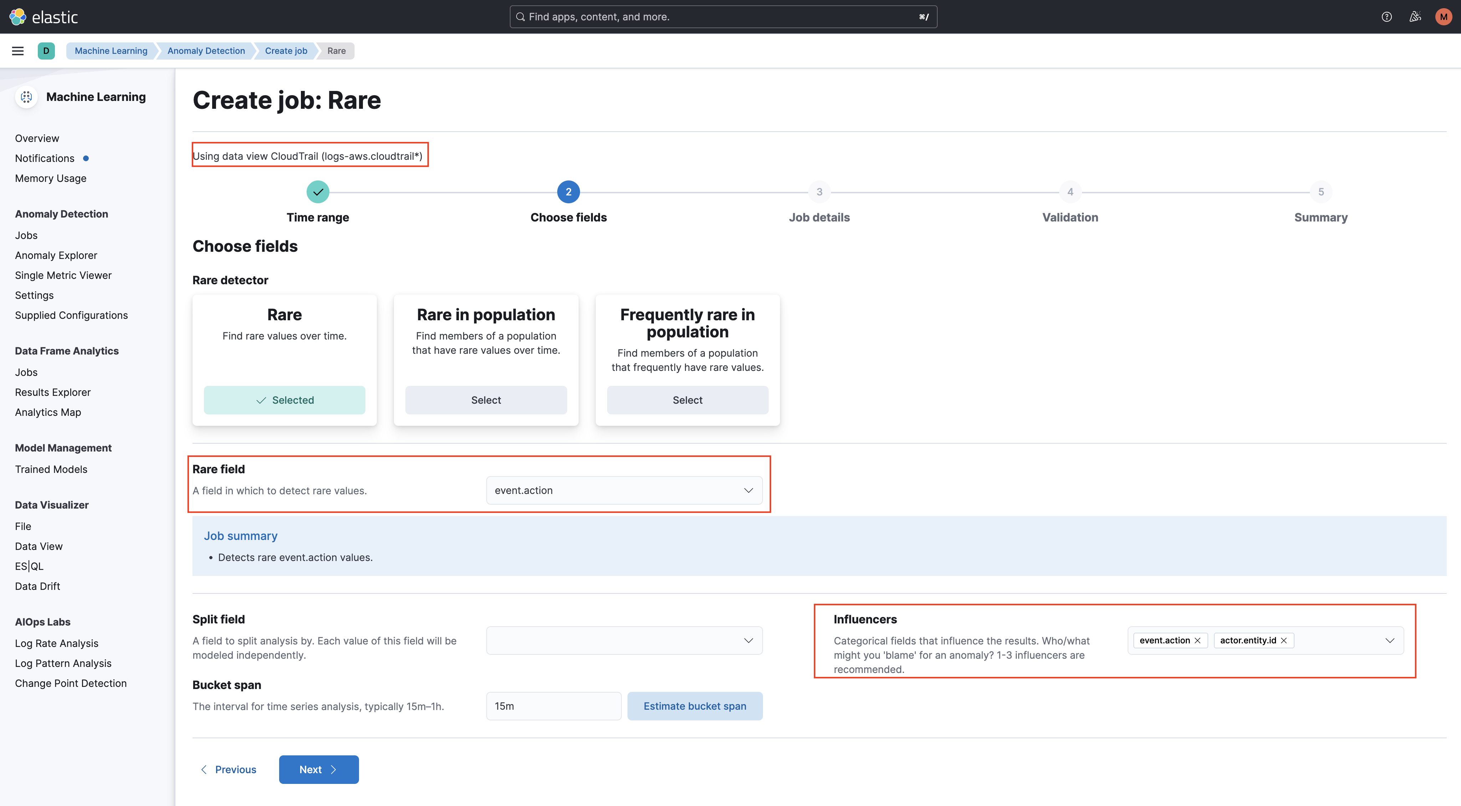Click the D deployment space icon
The width and height of the screenshot is (1461, 806).
[46, 51]
